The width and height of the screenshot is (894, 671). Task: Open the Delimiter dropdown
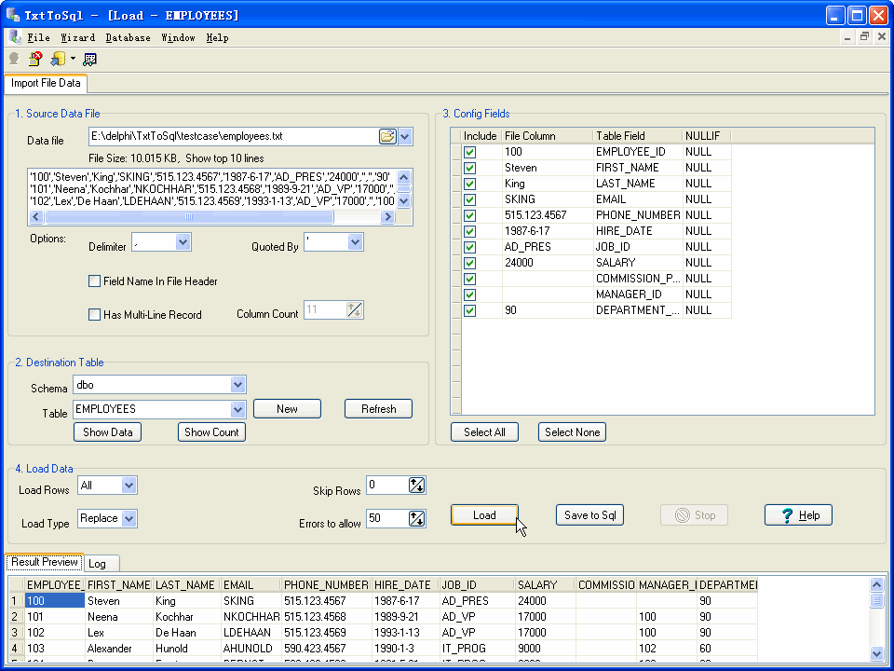pos(183,242)
